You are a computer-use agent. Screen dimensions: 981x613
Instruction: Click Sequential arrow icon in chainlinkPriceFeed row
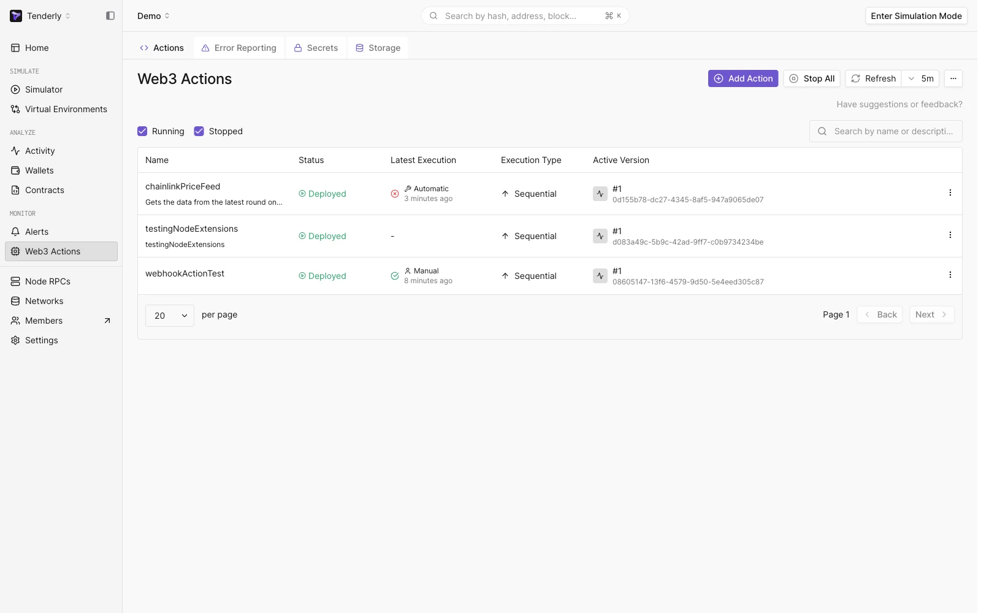pyautogui.click(x=505, y=194)
